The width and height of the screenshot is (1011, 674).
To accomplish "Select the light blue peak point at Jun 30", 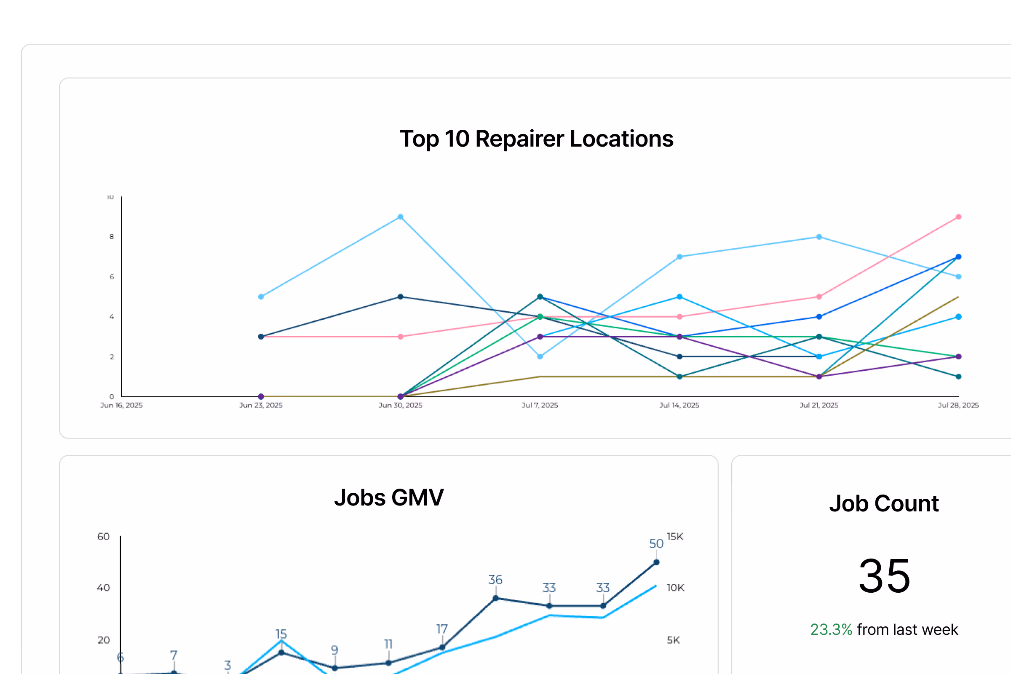I will (400, 217).
